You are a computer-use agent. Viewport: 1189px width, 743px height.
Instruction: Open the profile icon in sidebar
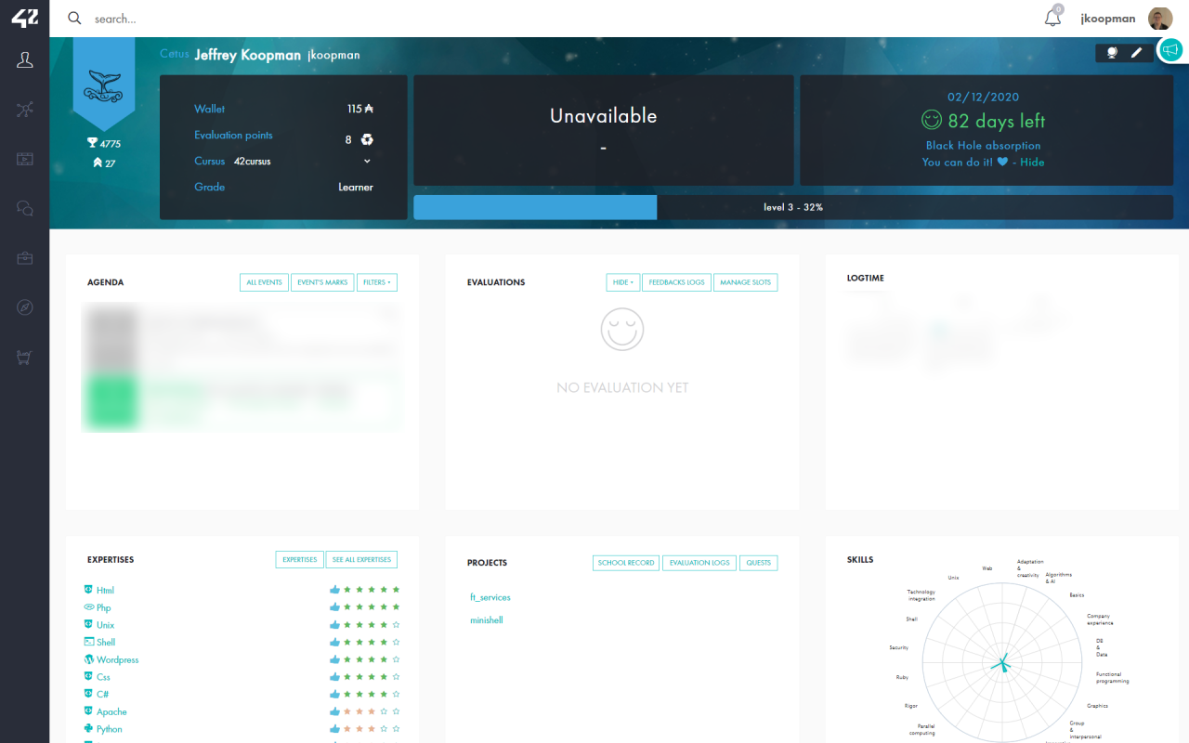point(25,60)
